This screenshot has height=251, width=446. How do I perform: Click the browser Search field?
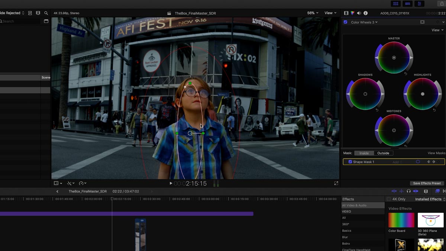point(20,21)
